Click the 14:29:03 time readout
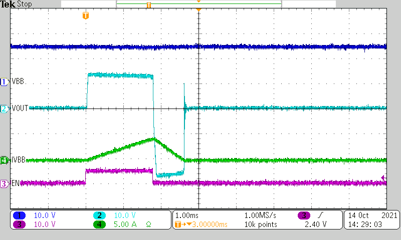Screen dimensions: 401x240 pos(365,224)
